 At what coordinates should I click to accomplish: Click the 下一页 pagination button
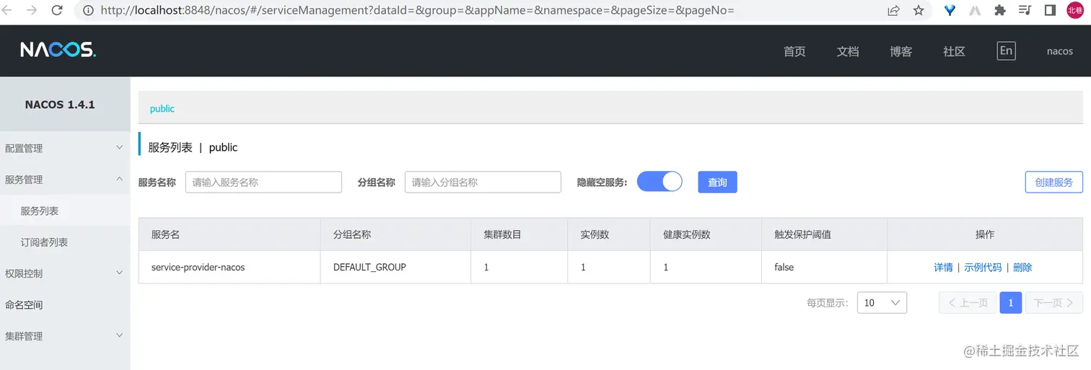click(x=1054, y=303)
